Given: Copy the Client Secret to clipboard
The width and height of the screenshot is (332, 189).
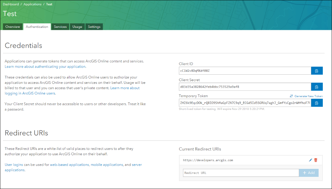Looking at the screenshot, I should click(317, 87).
